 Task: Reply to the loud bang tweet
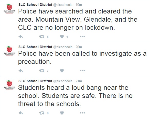coord(21,113)
